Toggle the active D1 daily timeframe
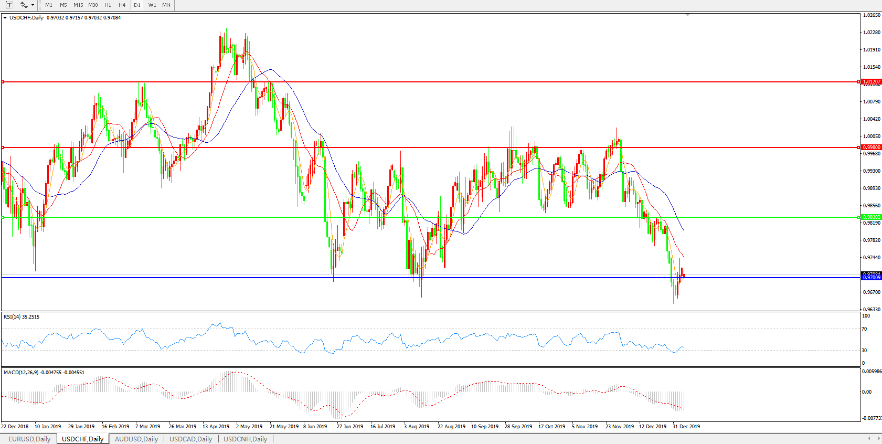The height and width of the screenshot is (444, 882). pyautogui.click(x=137, y=5)
